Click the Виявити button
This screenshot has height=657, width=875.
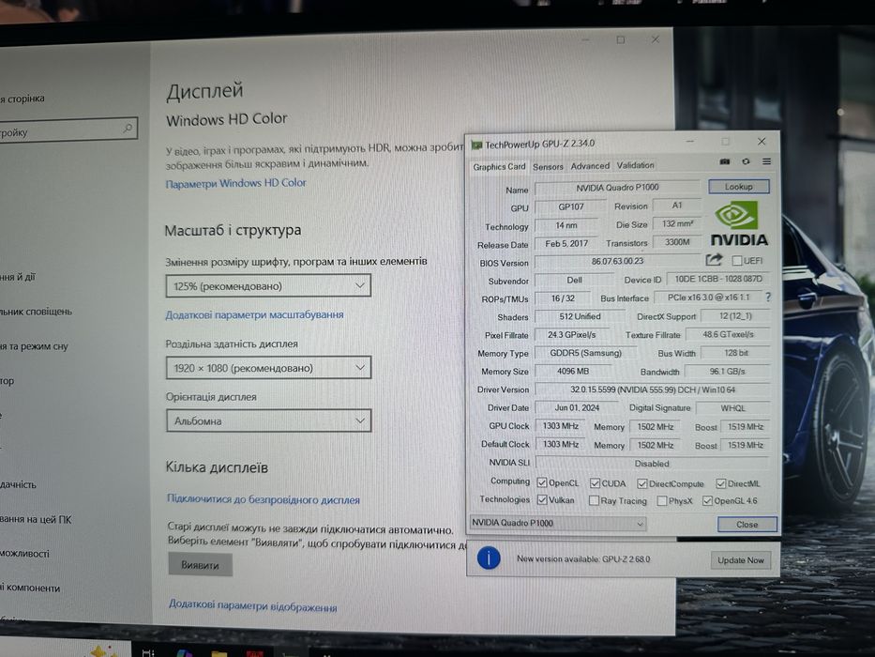(201, 565)
